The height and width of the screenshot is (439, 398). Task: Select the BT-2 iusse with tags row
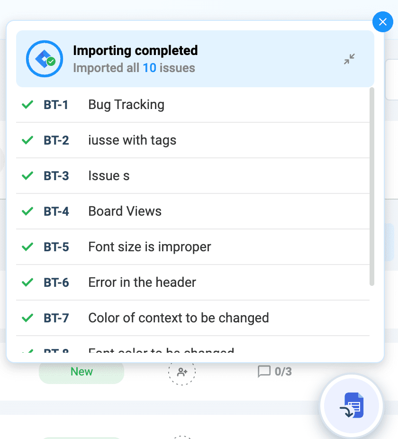[193, 140]
